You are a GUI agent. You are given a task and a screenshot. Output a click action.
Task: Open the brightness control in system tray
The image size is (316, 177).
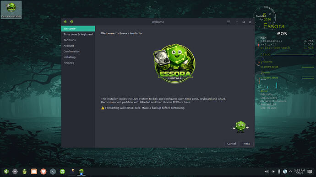tap(273, 172)
